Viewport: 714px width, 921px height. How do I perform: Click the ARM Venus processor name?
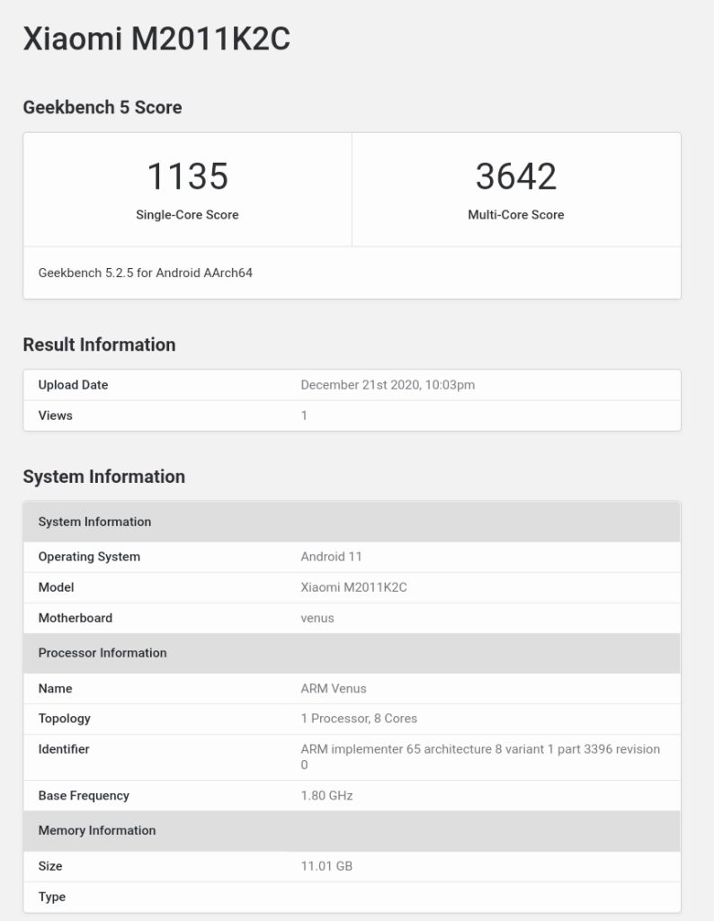pyautogui.click(x=333, y=688)
